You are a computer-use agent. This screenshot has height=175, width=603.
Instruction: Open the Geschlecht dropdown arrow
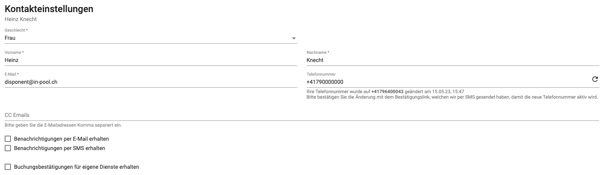coord(294,38)
